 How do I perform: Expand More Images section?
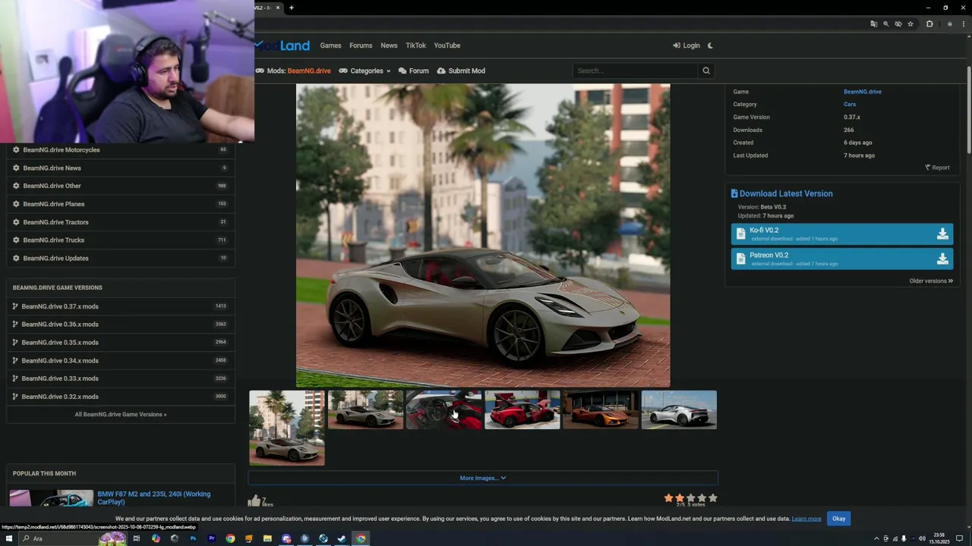click(x=483, y=478)
